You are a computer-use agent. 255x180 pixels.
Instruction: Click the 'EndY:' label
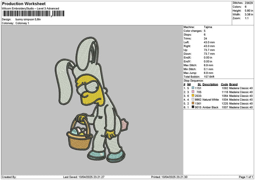(187, 62)
